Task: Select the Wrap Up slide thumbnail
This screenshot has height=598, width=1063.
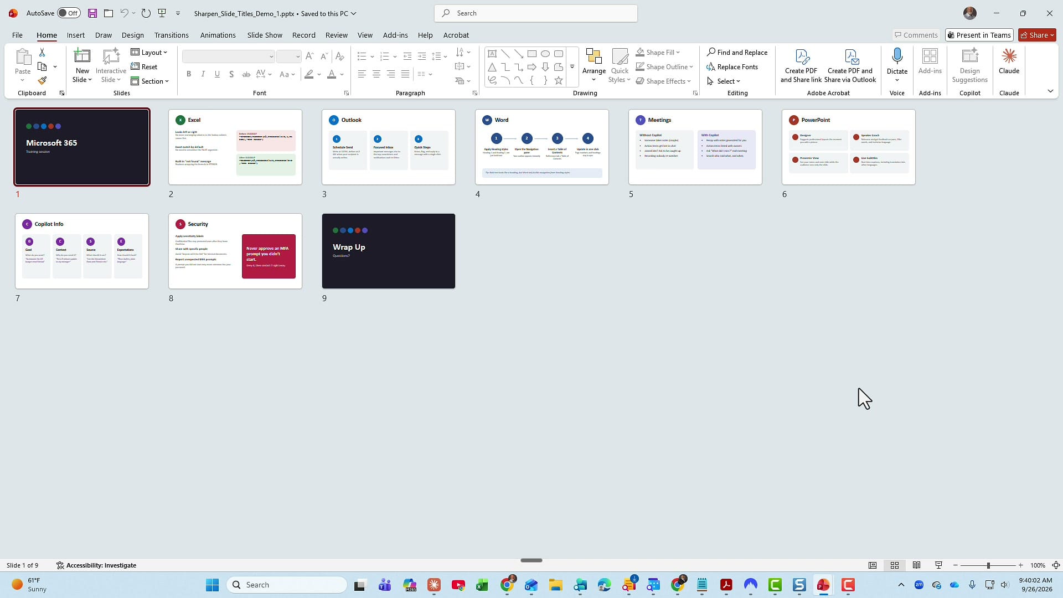Action: pyautogui.click(x=389, y=251)
